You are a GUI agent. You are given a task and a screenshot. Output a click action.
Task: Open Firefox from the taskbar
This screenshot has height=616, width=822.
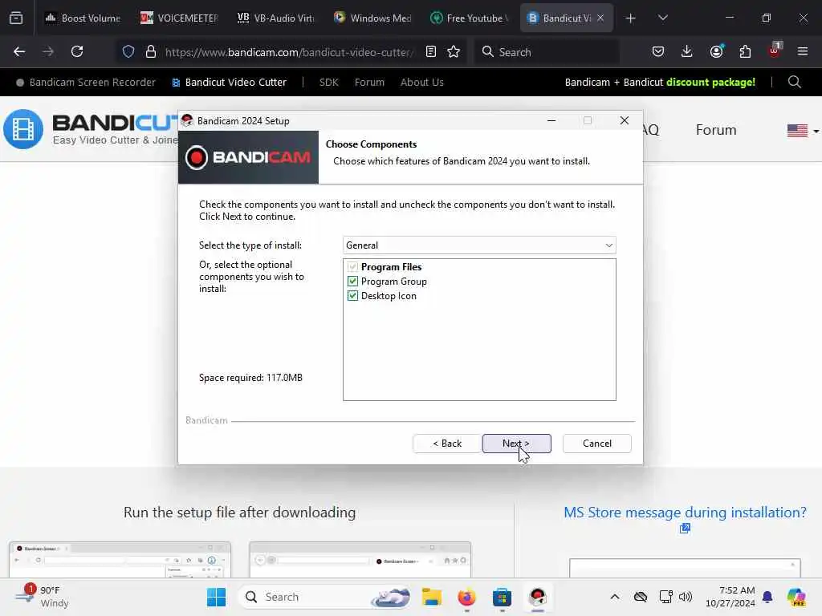pos(466,597)
